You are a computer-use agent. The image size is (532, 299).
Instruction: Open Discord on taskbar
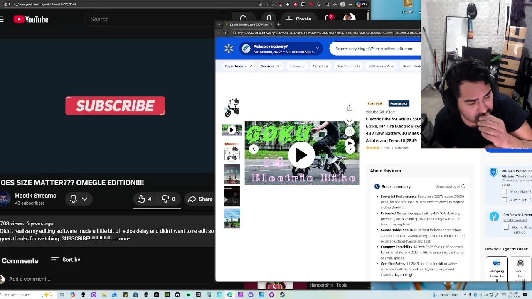251,295
